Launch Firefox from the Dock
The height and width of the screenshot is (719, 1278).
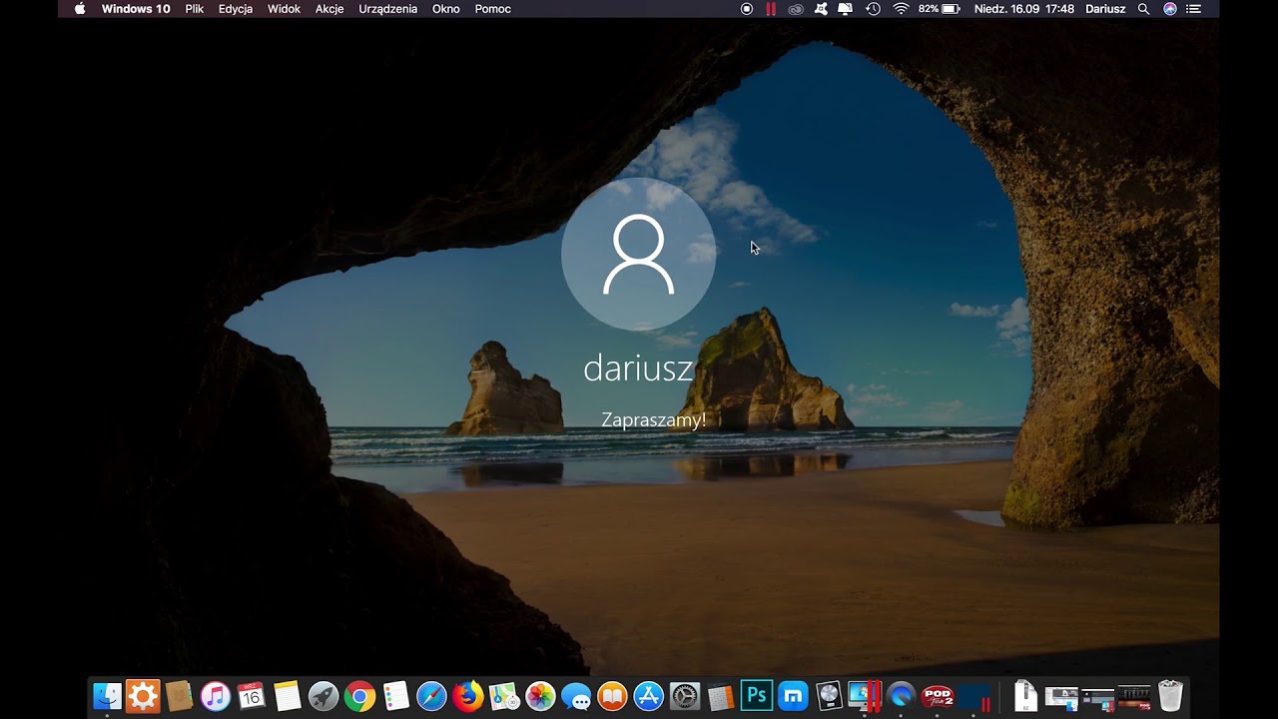(467, 696)
